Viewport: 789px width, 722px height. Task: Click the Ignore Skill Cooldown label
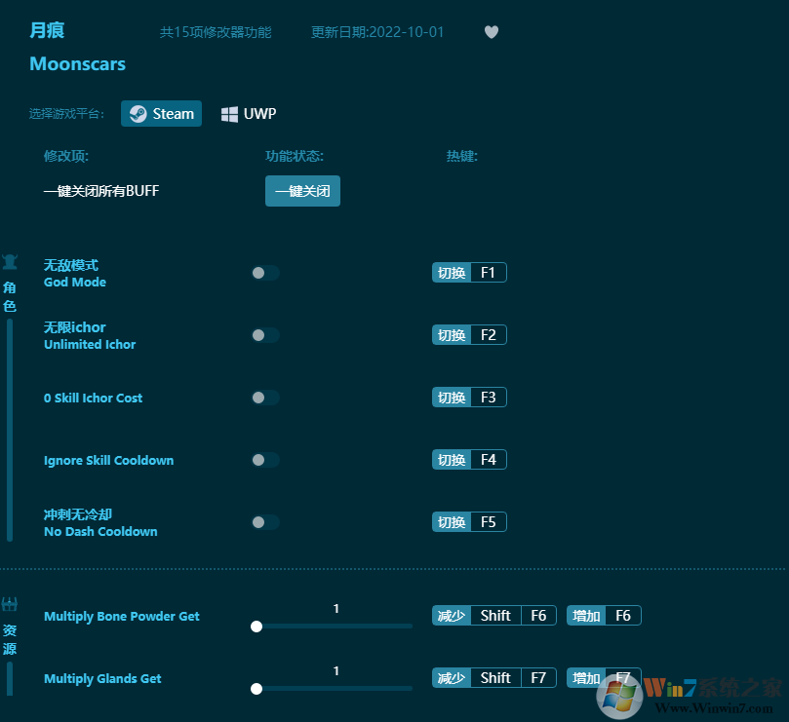pos(108,460)
